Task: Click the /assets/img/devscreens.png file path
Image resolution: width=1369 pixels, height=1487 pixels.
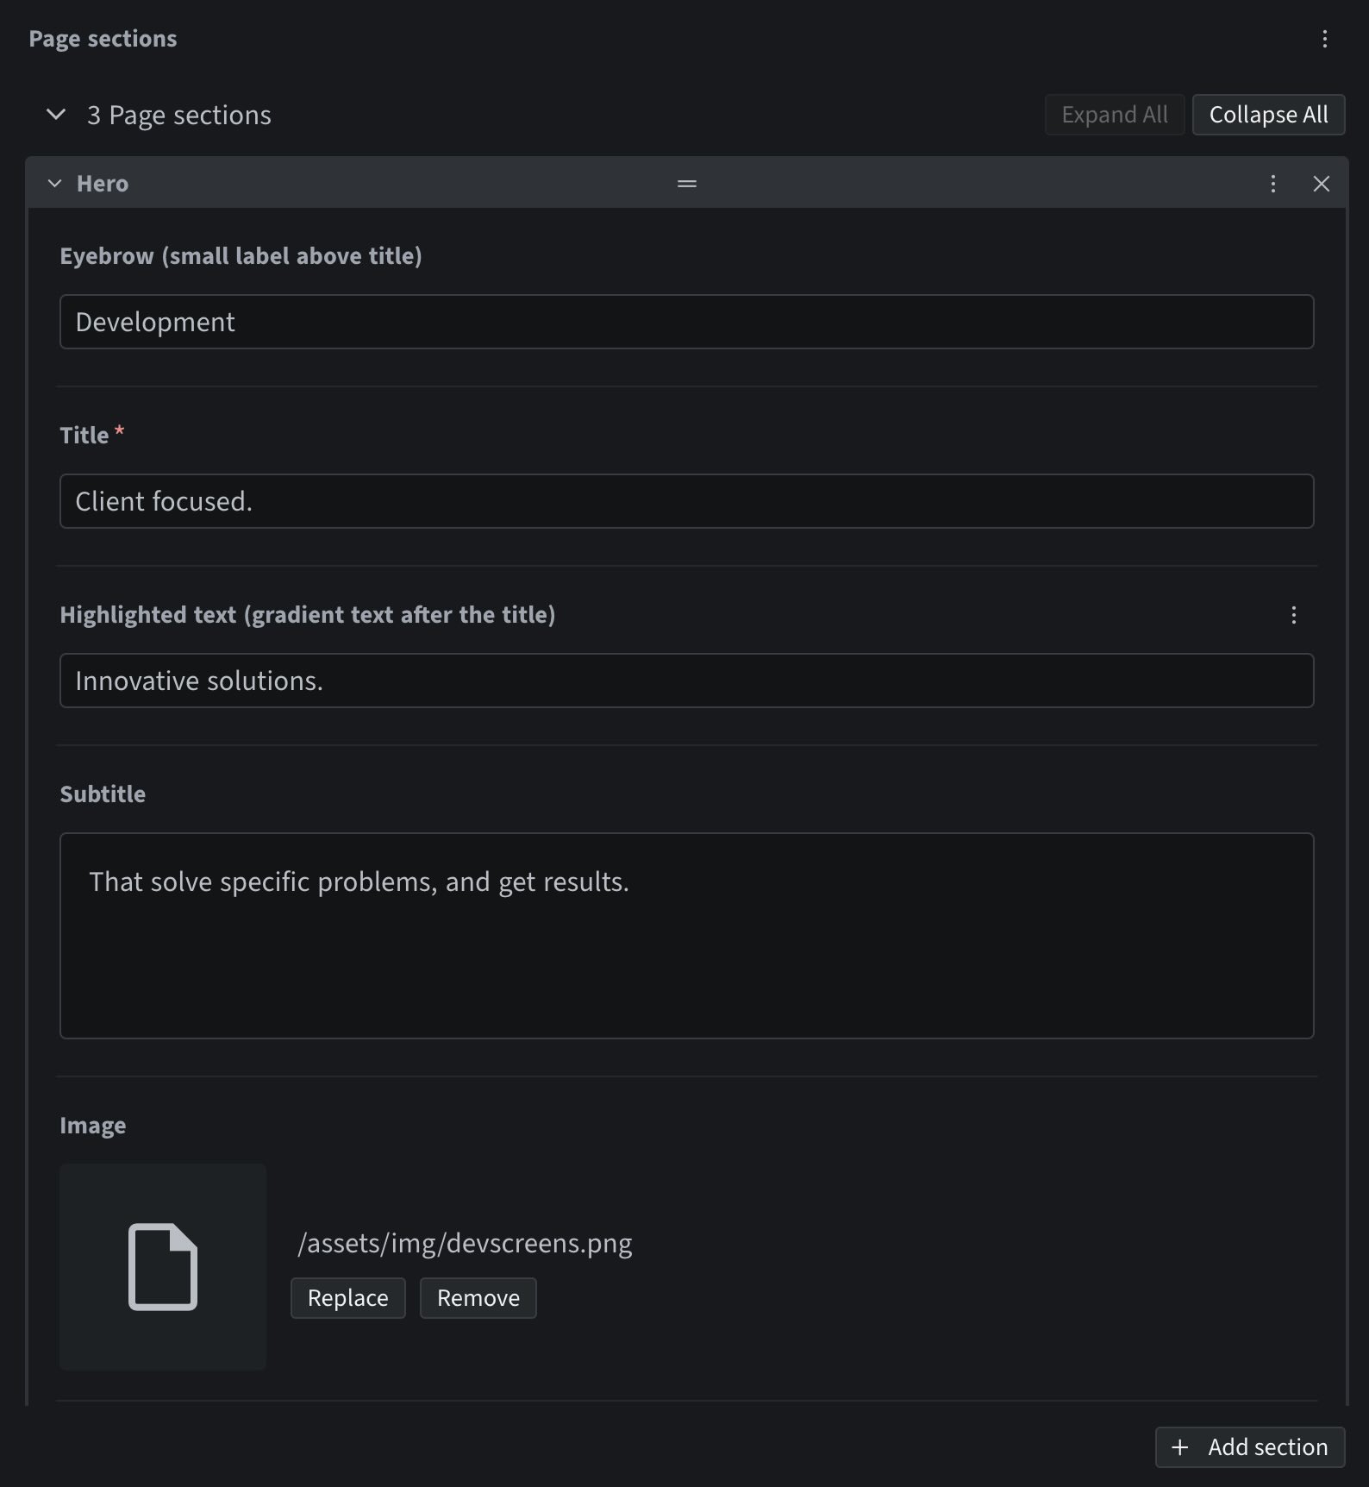Action: point(466,1243)
